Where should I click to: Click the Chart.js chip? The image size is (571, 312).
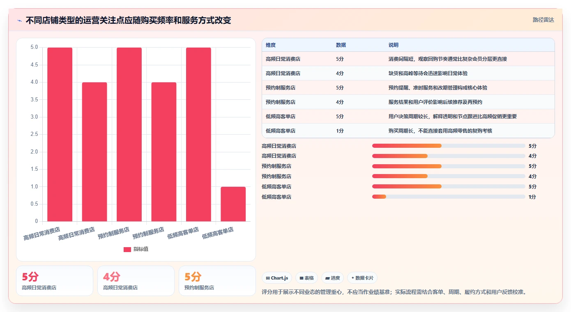[x=277, y=278]
